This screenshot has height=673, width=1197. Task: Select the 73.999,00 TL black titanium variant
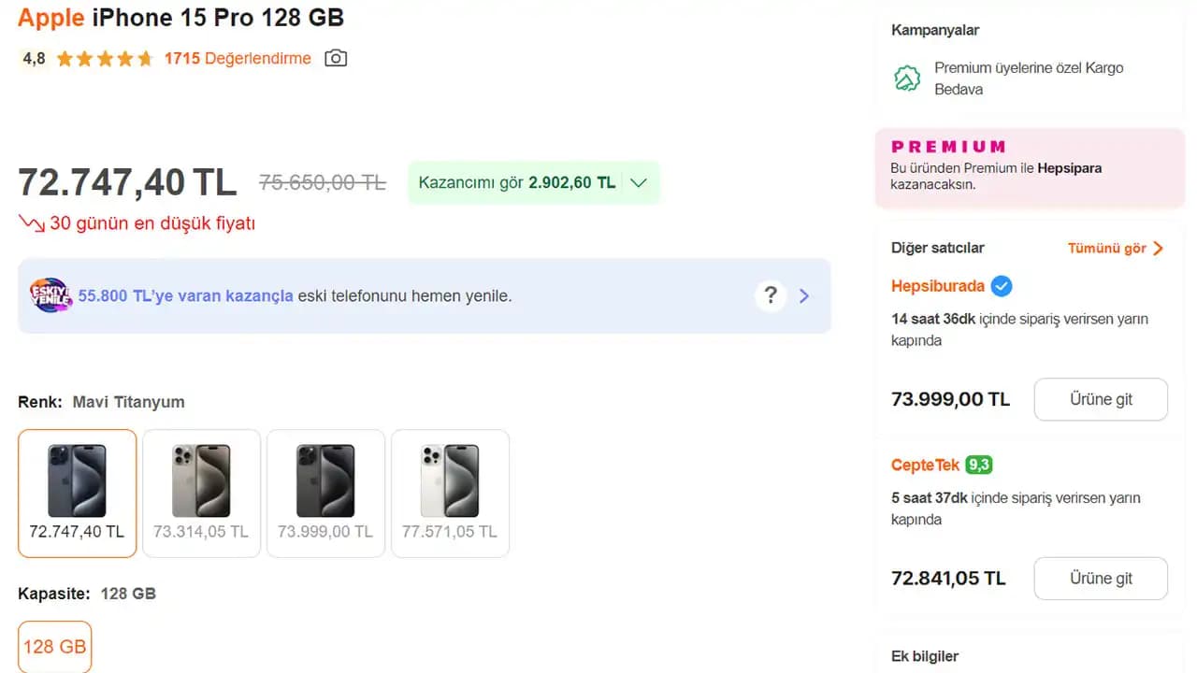click(x=325, y=494)
